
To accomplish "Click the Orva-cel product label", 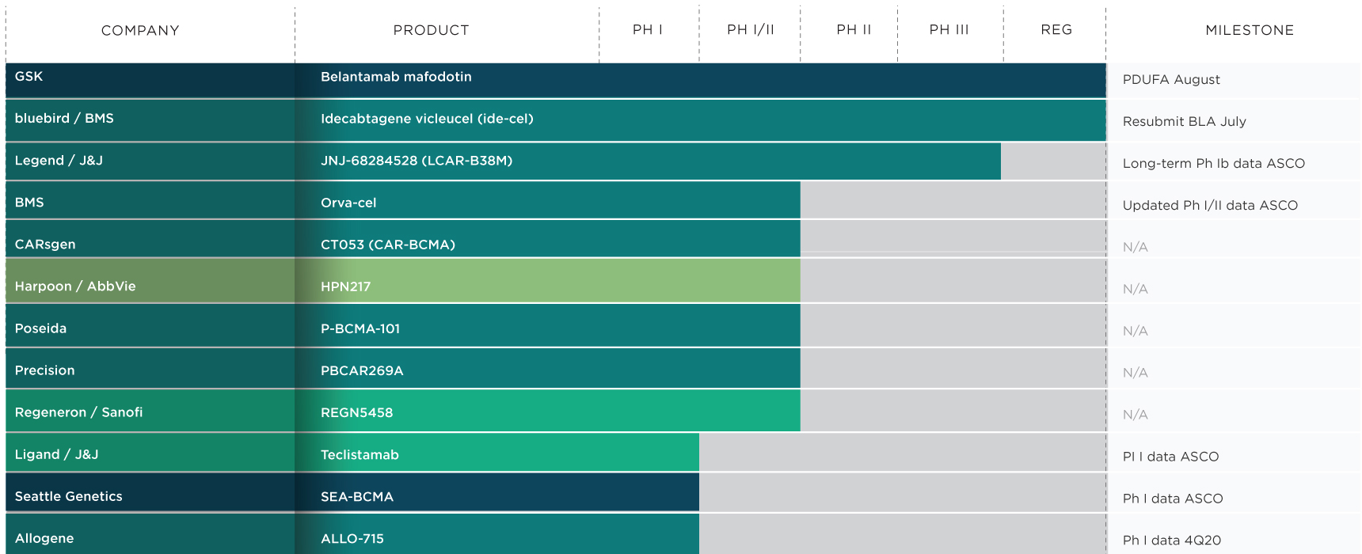I will (x=348, y=203).
